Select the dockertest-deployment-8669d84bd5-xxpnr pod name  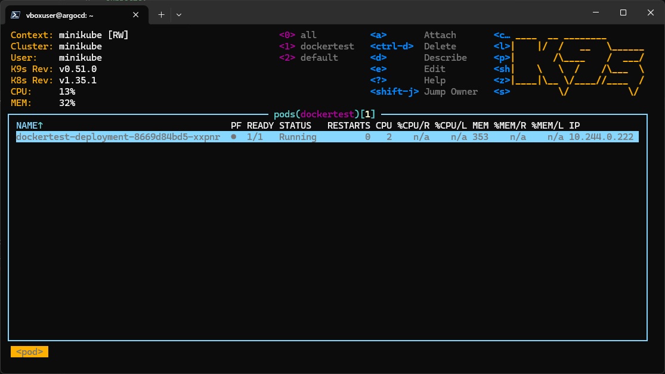tap(118, 137)
